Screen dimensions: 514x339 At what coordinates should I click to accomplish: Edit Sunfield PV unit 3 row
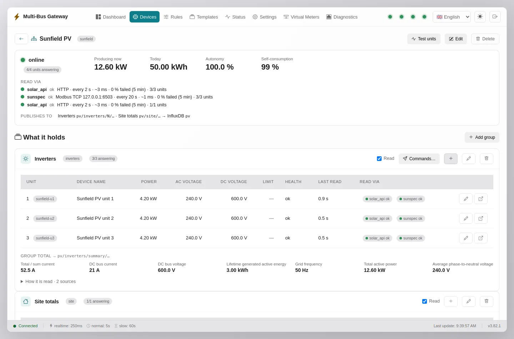(466, 238)
